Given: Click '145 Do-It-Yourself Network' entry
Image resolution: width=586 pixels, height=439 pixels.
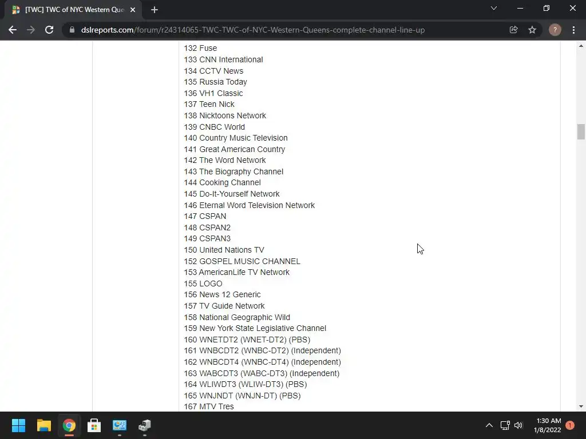Looking at the screenshot, I should point(232,194).
